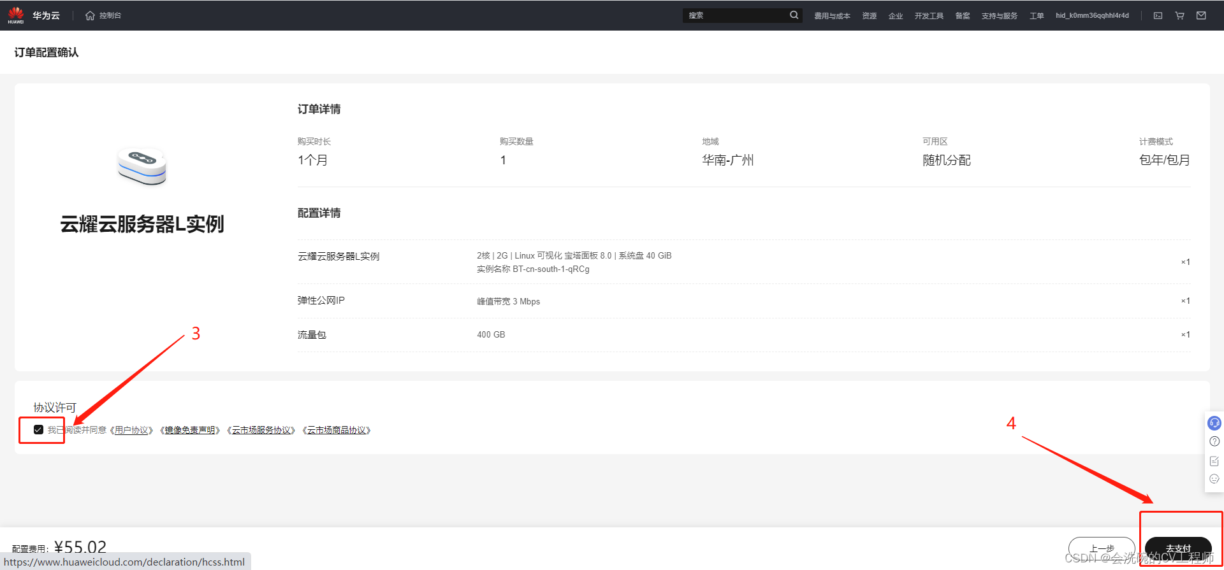
Task: Open the 资源 menu
Action: (x=870, y=16)
